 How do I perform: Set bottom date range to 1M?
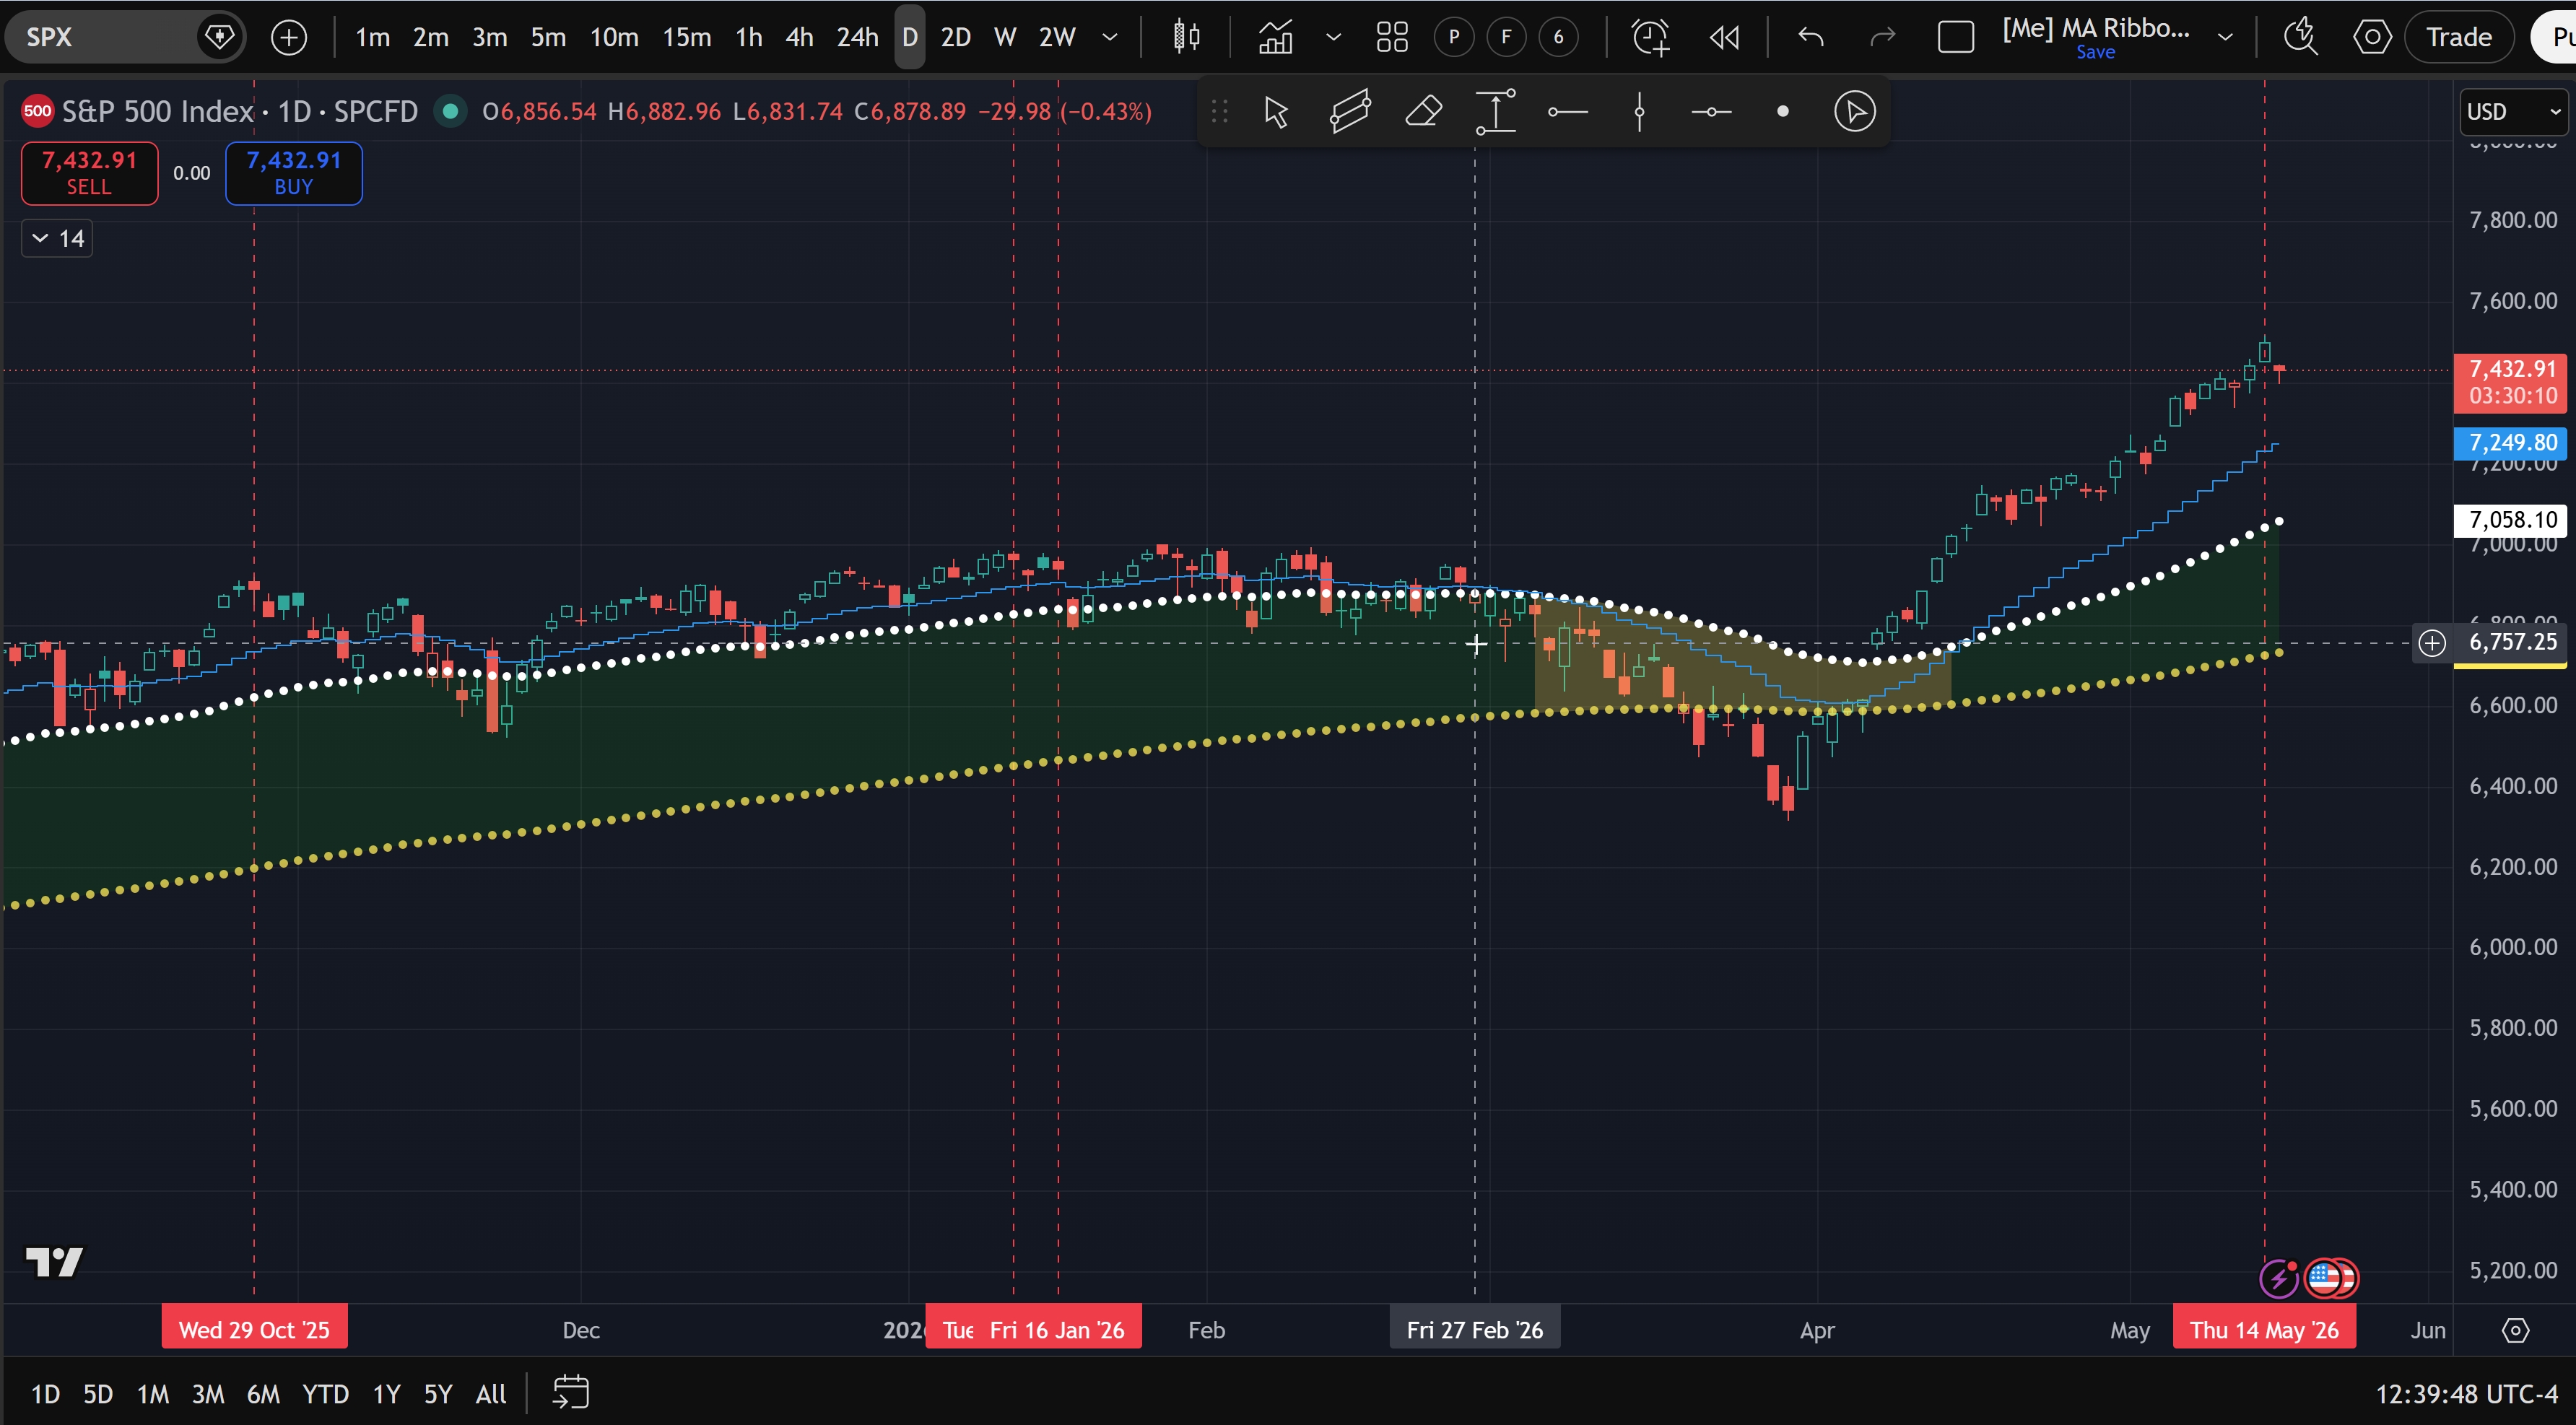153,1394
